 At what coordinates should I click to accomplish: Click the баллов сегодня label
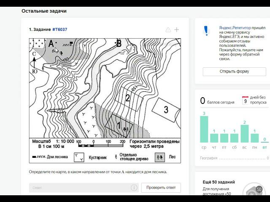pyautogui.click(x=221, y=102)
